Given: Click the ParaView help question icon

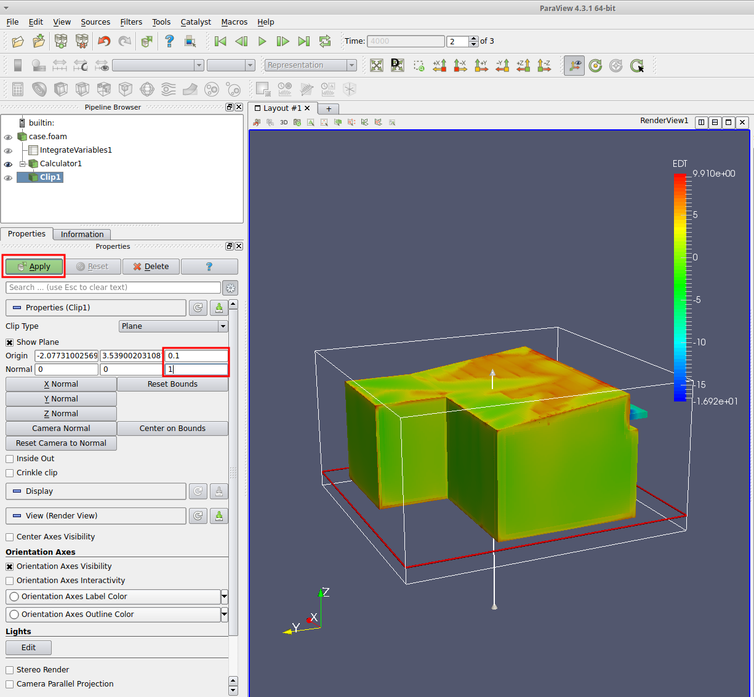Looking at the screenshot, I should click(x=169, y=41).
